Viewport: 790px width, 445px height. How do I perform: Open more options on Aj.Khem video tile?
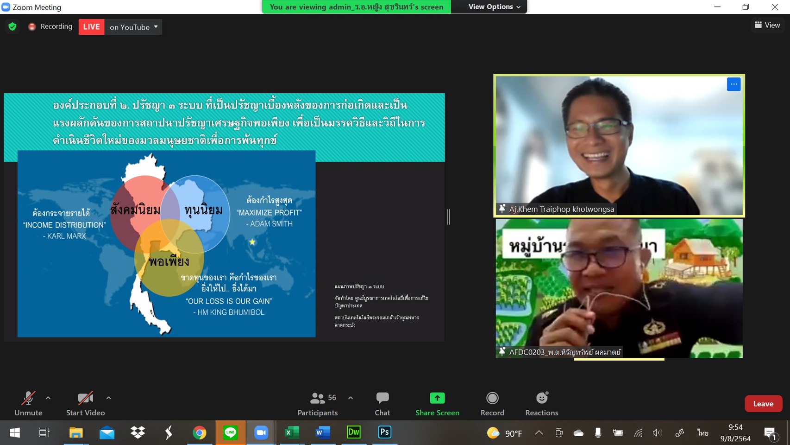point(734,84)
